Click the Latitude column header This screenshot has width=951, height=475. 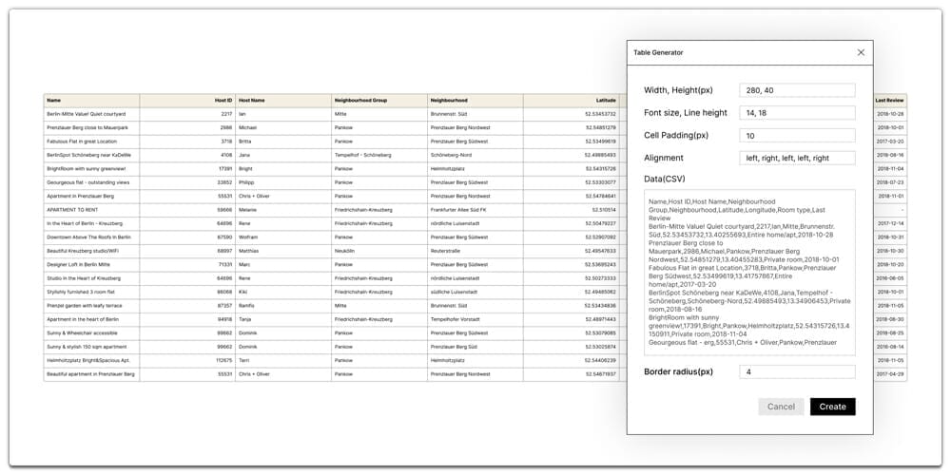click(571, 100)
